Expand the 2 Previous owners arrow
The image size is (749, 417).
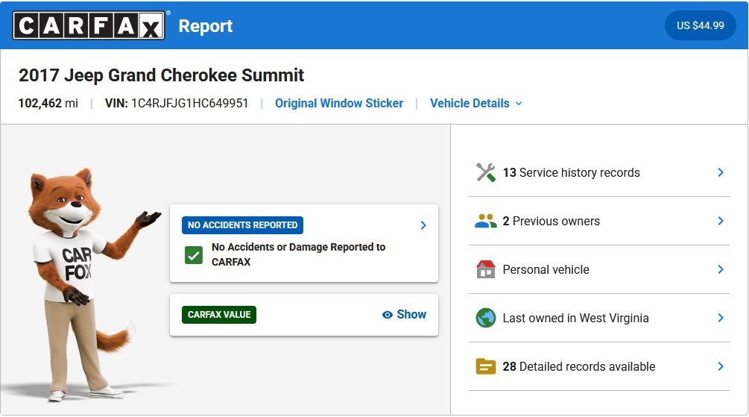point(720,221)
